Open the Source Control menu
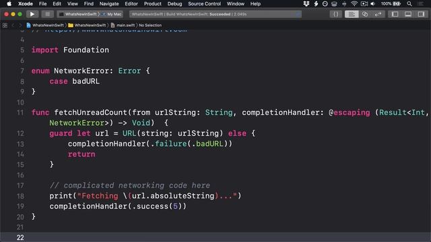The image size is (431, 242). (x=204, y=3)
